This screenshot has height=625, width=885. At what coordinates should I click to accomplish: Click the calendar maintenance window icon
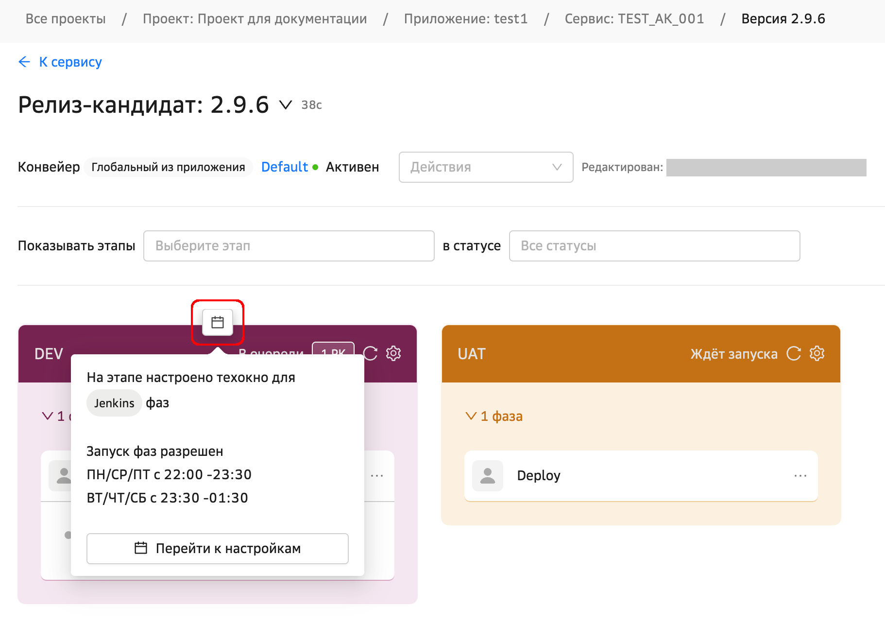pyautogui.click(x=218, y=322)
